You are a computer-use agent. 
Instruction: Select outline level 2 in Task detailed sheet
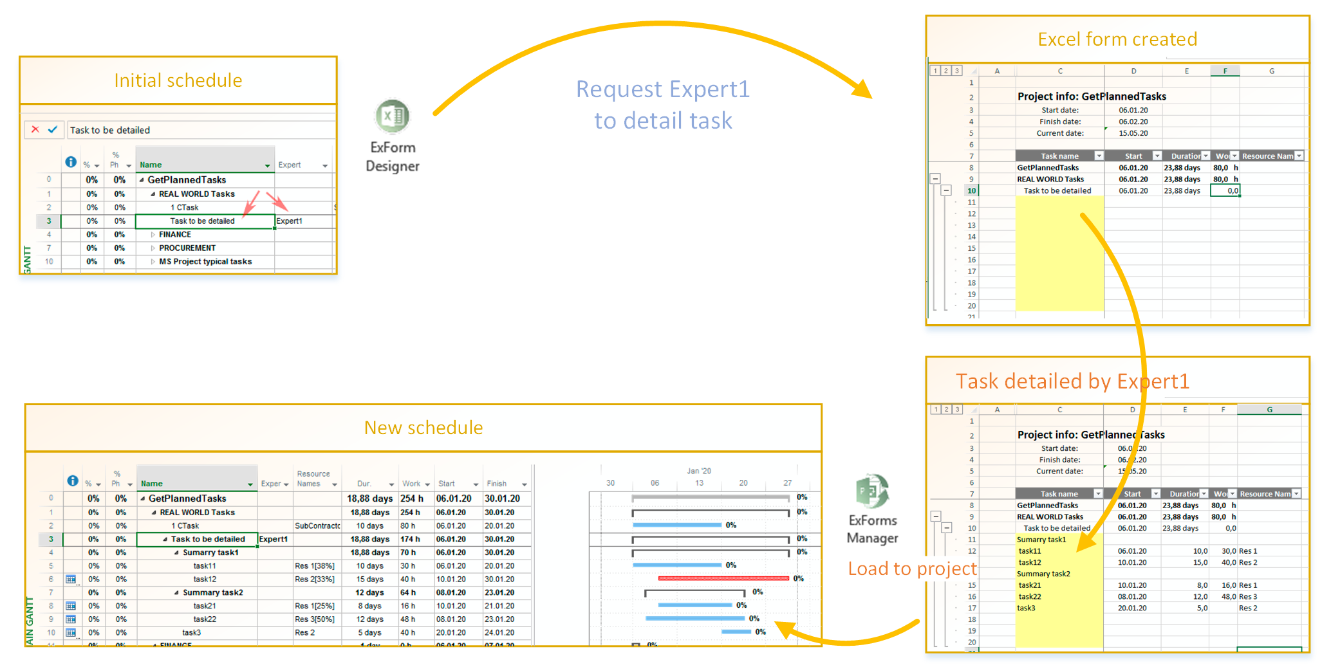(947, 409)
